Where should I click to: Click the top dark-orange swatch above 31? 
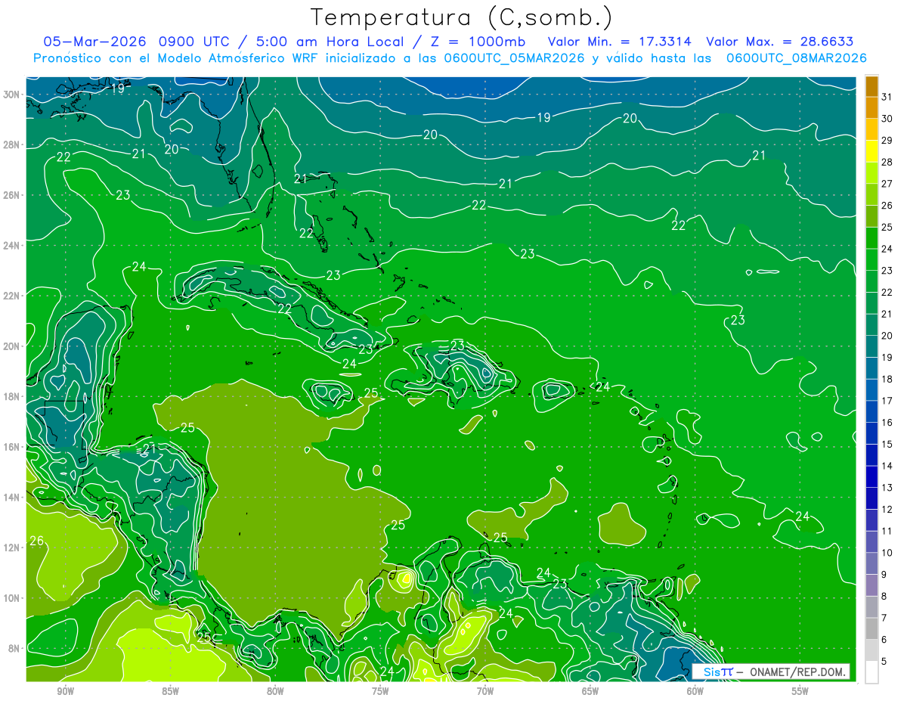(x=871, y=86)
